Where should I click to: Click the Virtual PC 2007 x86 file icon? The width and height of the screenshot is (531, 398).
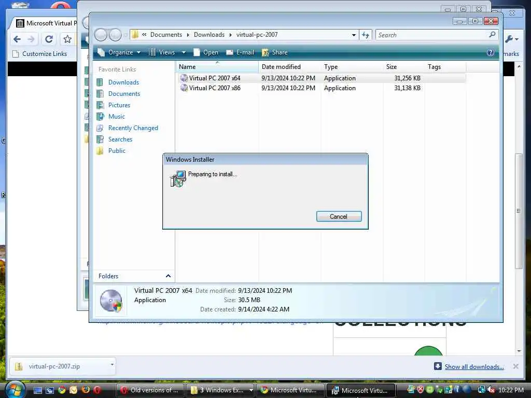(x=184, y=88)
